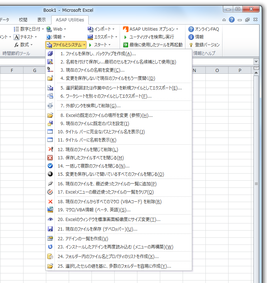Click the red X icon for item 13
Viewport: 267px width, 283px height.
(x=50, y=158)
